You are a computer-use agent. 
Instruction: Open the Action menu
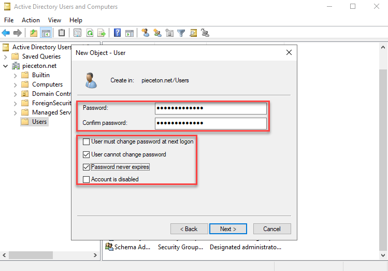click(31, 20)
